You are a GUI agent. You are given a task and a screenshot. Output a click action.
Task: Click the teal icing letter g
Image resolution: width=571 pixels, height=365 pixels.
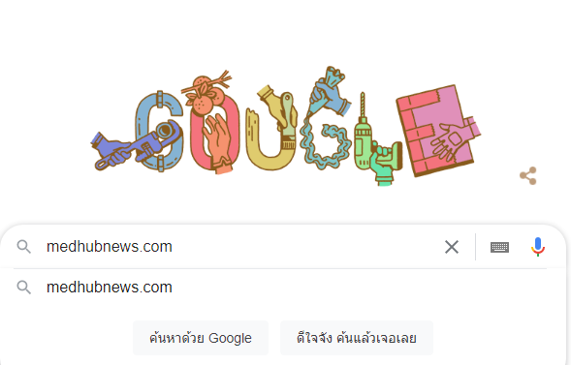[x=324, y=145]
